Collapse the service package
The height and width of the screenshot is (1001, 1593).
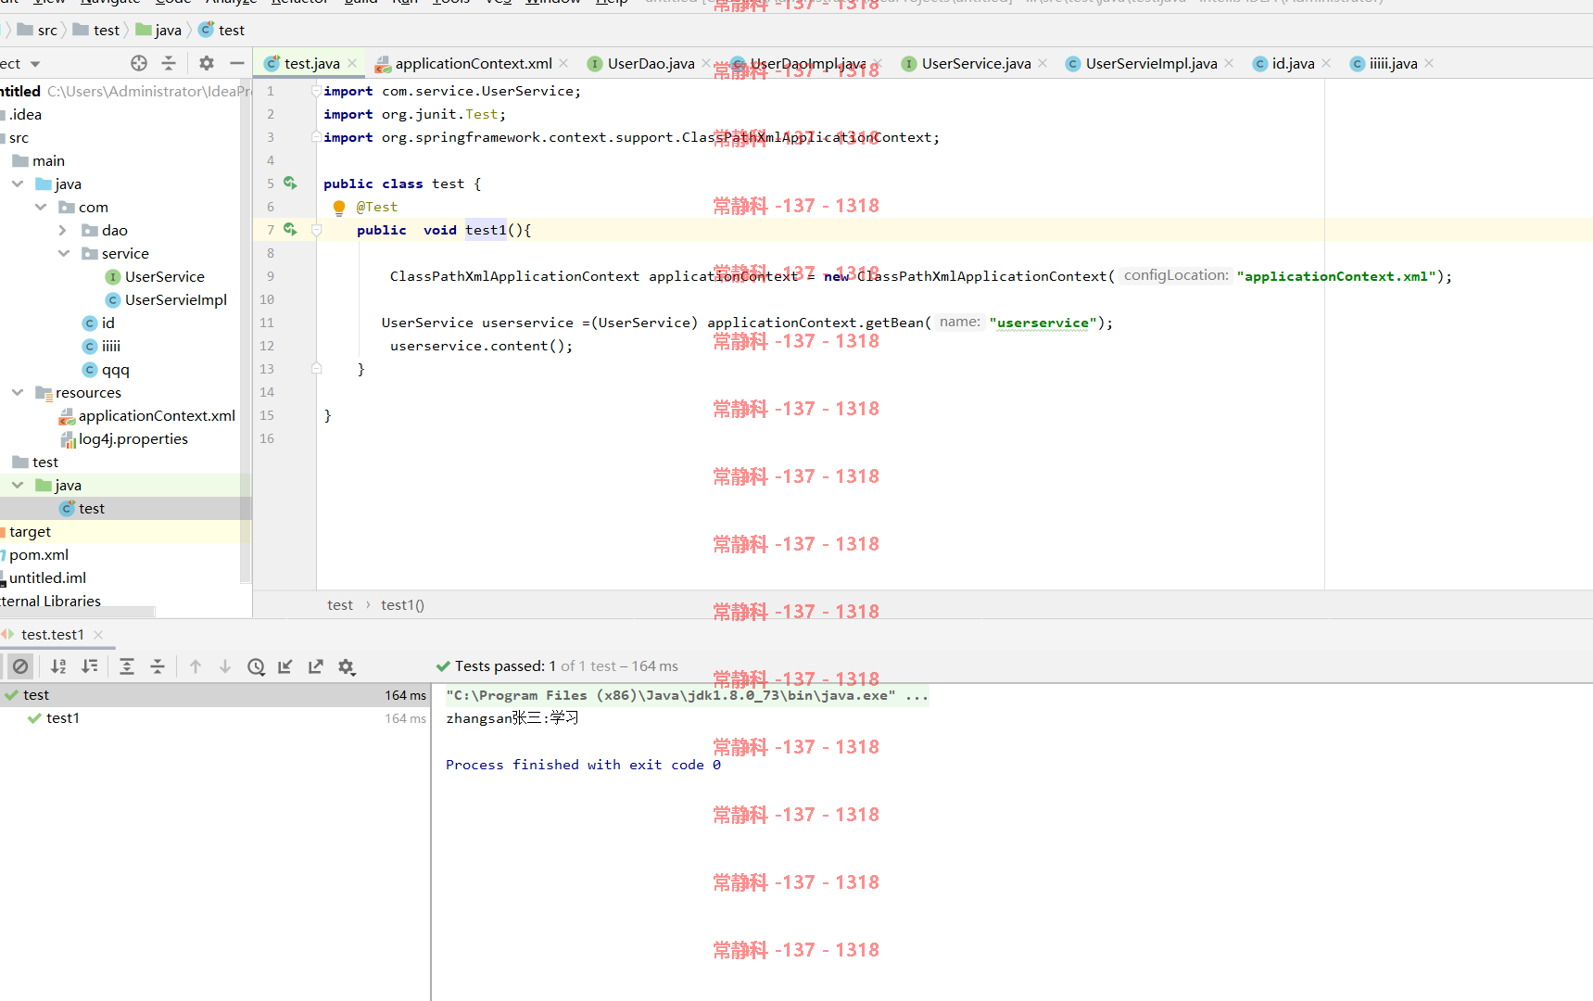coord(64,253)
